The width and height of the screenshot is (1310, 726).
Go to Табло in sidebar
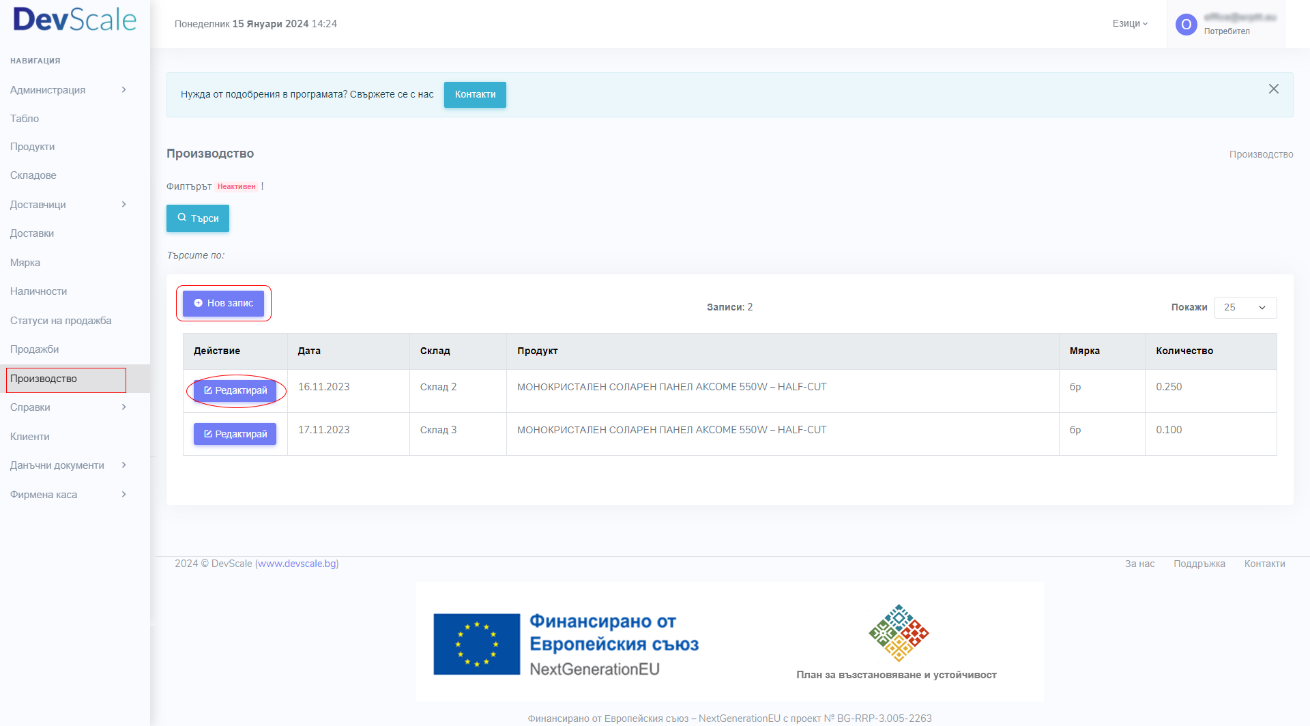[x=25, y=119]
